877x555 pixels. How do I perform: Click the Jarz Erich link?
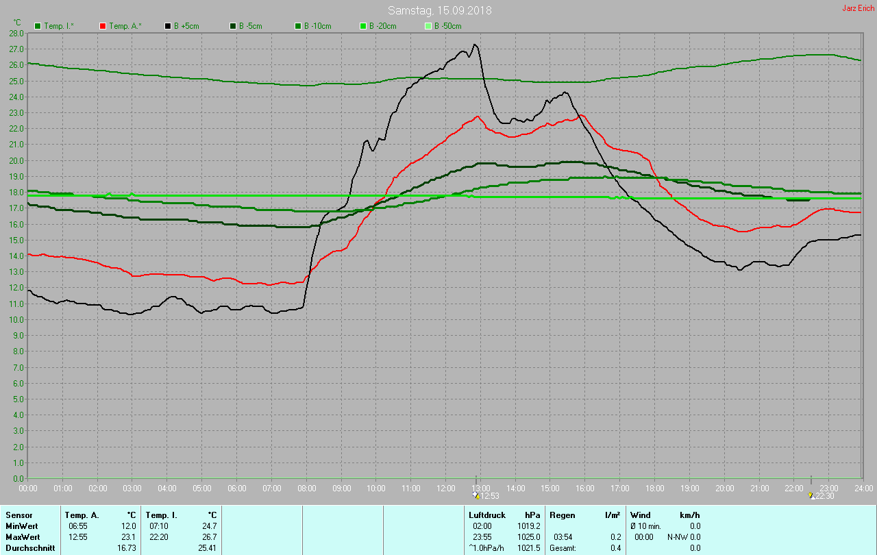click(x=858, y=8)
